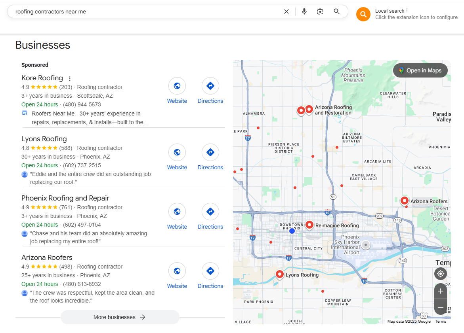Open the orange Local search extension icon
Image resolution: width=464 pixels, height=333 pixels.
(363, 14)
